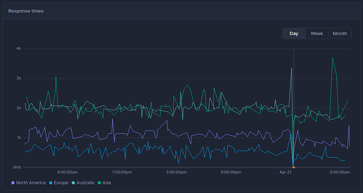Toggle North America series via purple swatch
Image resolution: width=363 pixels, height=193 pixels.
point(13,183)
